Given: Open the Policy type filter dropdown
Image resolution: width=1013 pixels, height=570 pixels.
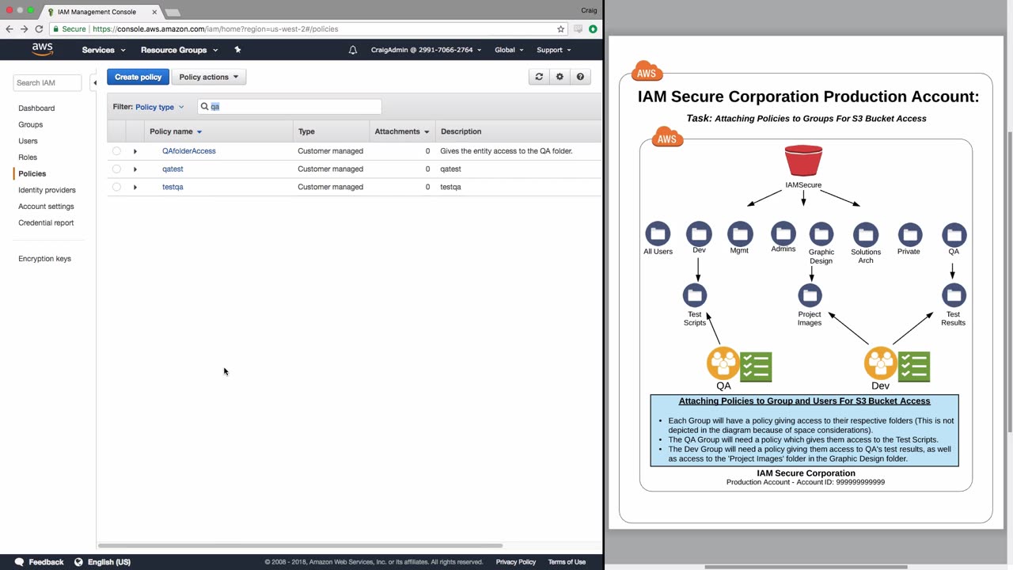Looking at the screenshot, I should (x=160, y=107).
